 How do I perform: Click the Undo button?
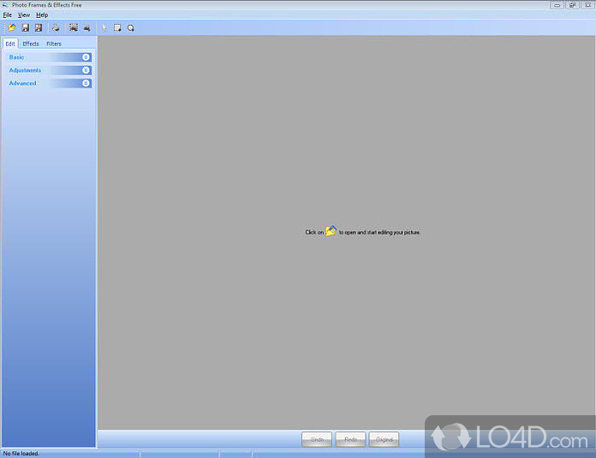pyautogui.click(x=317, y=439)
